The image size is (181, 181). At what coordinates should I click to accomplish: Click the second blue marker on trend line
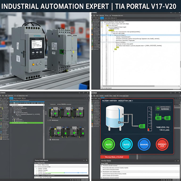78,173
